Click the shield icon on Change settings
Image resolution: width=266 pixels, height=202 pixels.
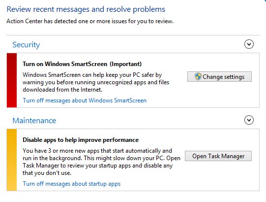[198, 76]
